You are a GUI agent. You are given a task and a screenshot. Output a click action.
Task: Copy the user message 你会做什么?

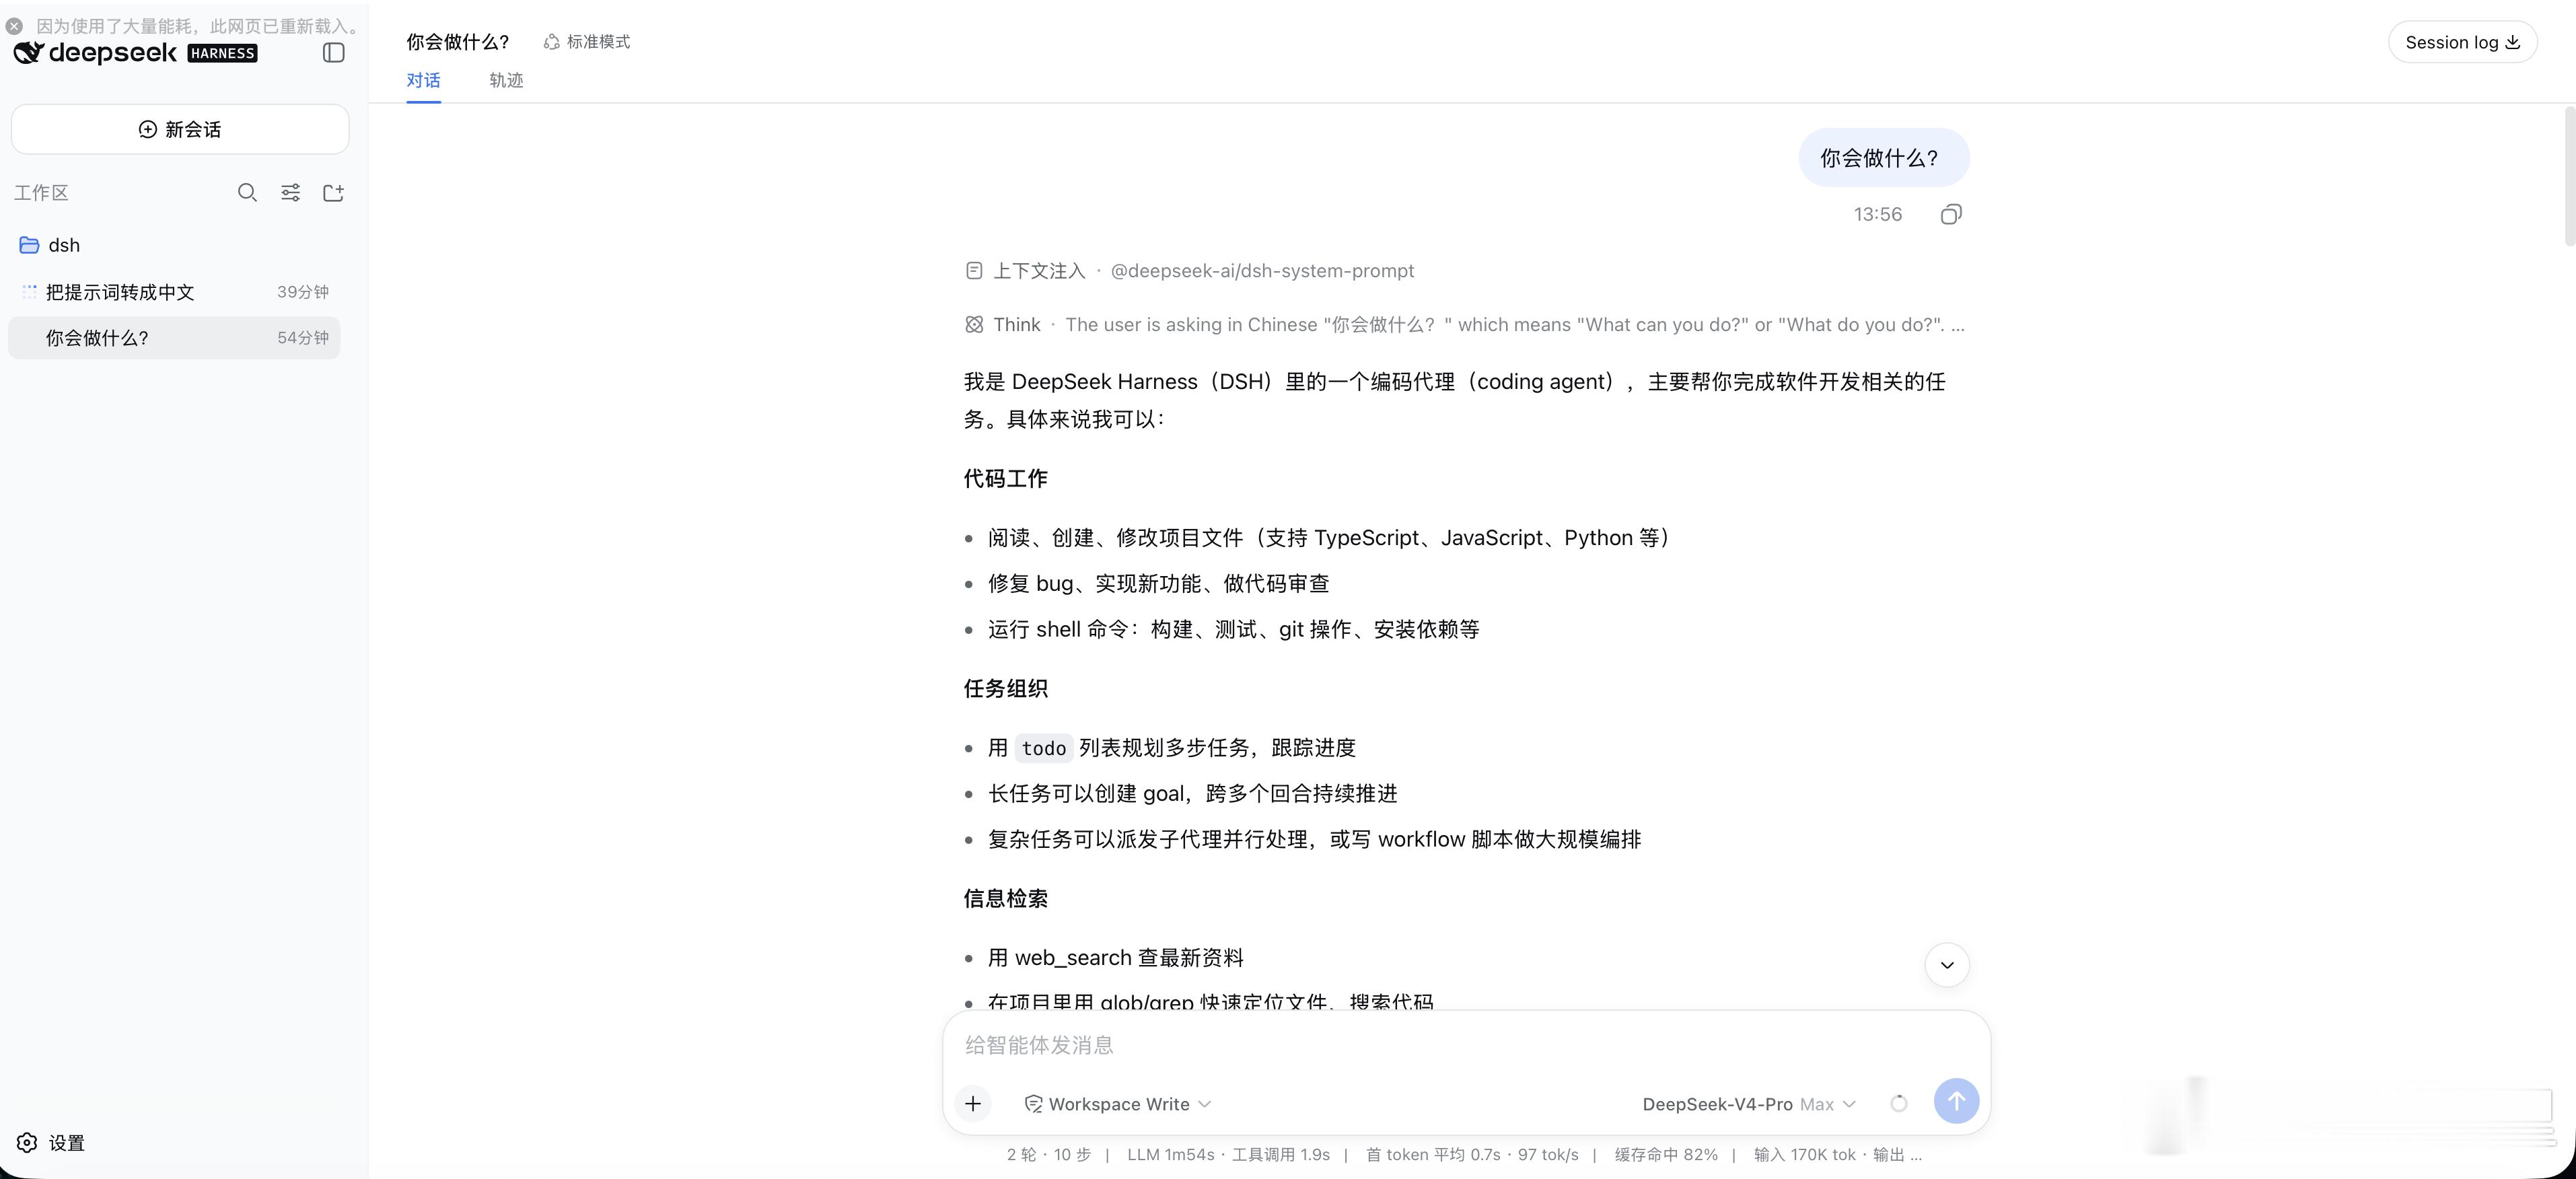click(1950, 214)
